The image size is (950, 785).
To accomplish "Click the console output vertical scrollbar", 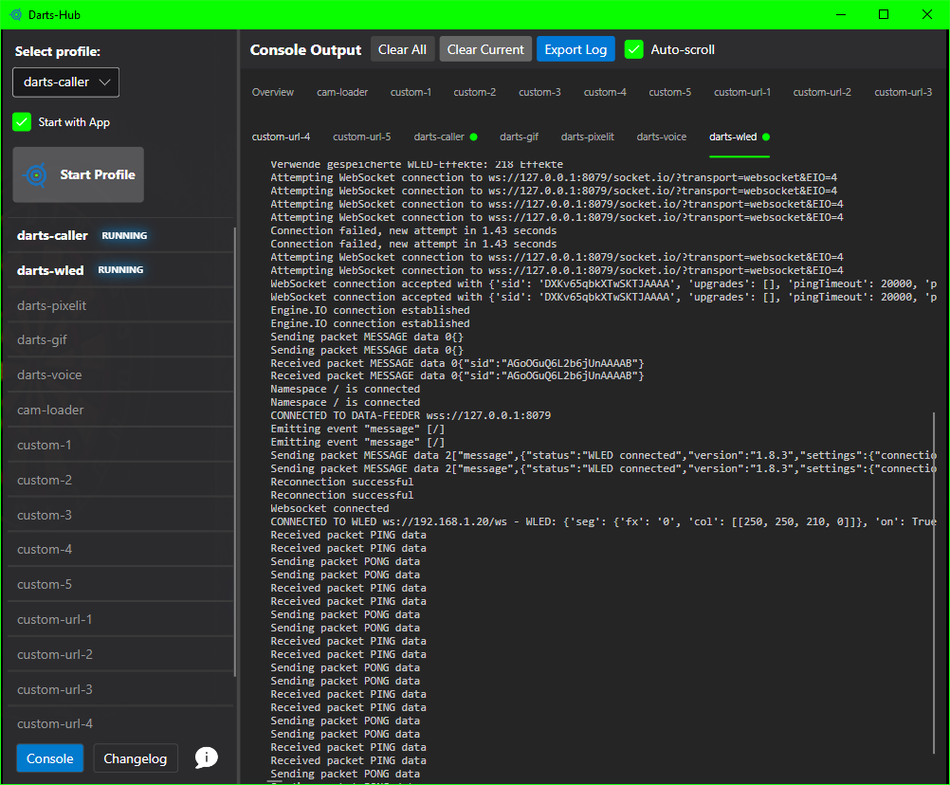I will coord(934,583).
